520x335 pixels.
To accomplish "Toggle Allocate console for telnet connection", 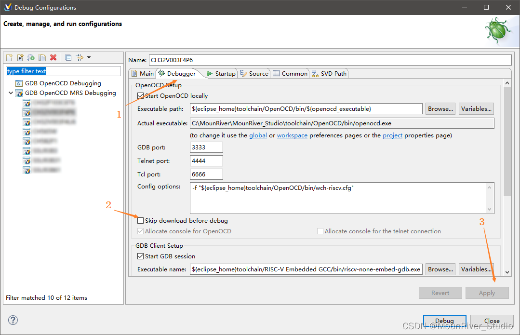I will [x=320, y=231].
